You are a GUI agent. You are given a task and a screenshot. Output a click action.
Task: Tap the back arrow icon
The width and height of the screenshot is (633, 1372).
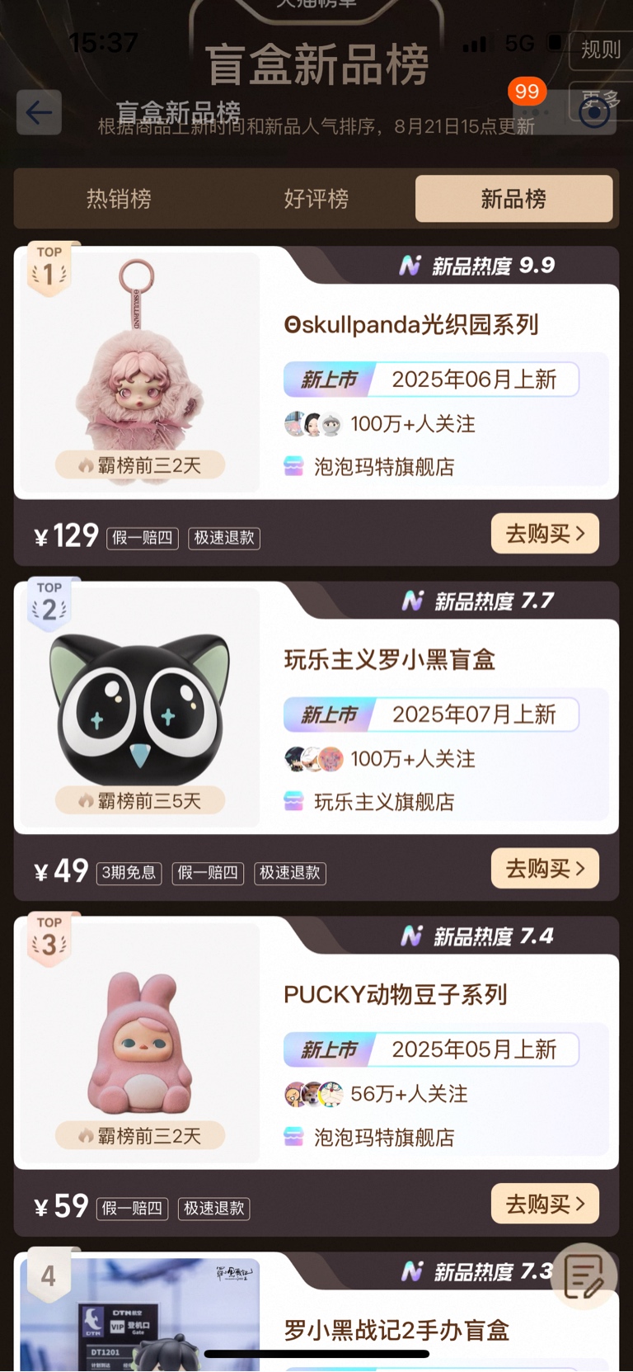coord(39,112)
